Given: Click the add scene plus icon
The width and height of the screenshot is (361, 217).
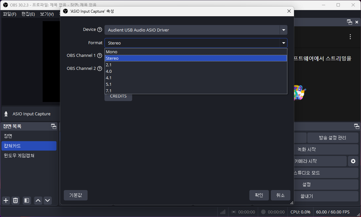Looking at the screenshot, I should click(x=6, y=200).
